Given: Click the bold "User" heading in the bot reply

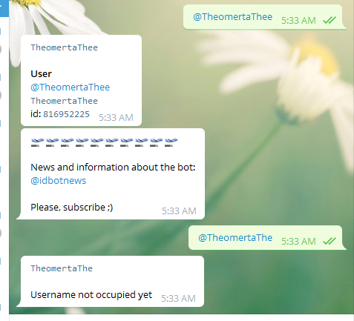Looking at the screenshot, I should pos(41,74).
